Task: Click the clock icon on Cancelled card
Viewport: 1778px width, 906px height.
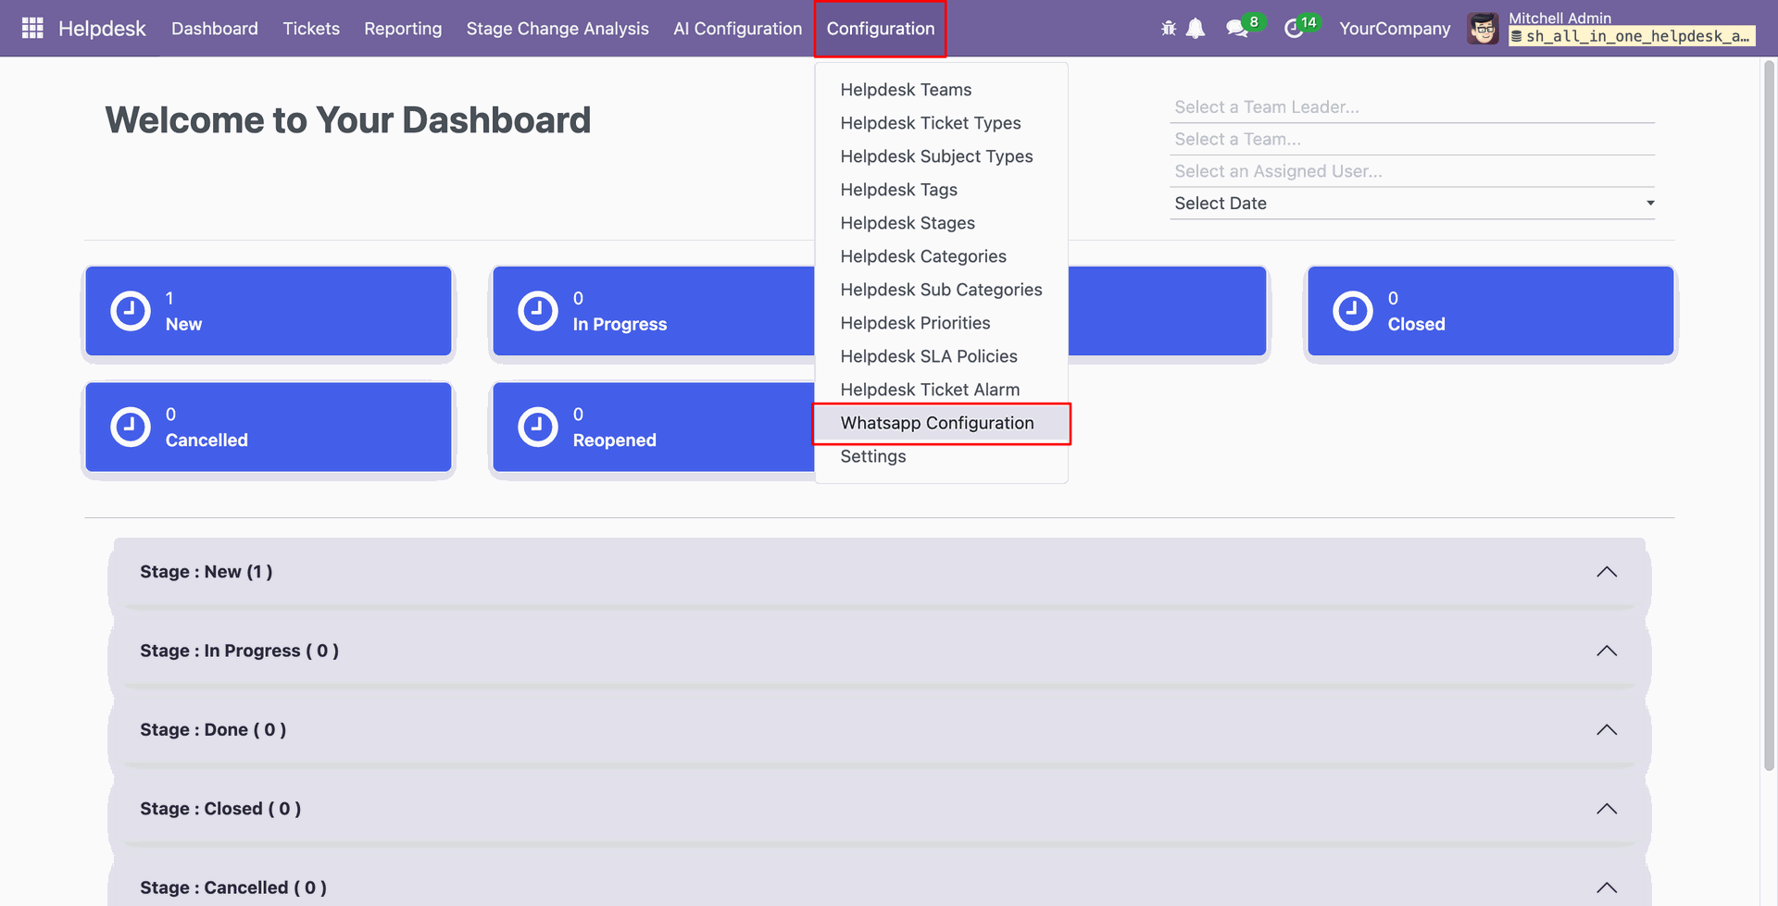Action: [131, 428]
